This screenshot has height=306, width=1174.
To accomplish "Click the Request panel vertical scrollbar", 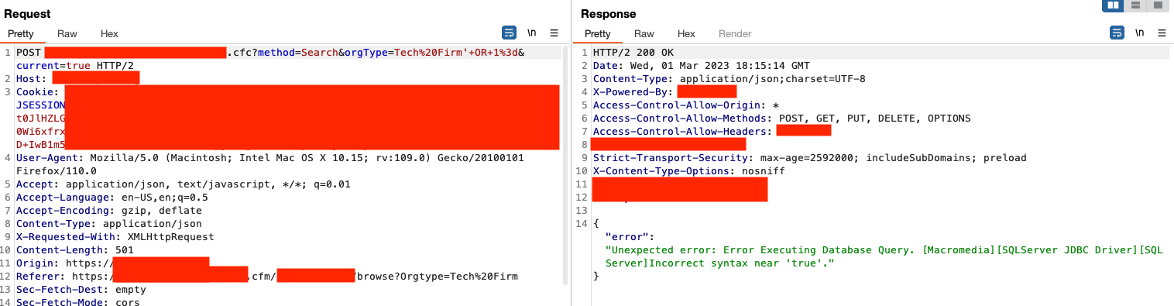I will pos(565,167).
